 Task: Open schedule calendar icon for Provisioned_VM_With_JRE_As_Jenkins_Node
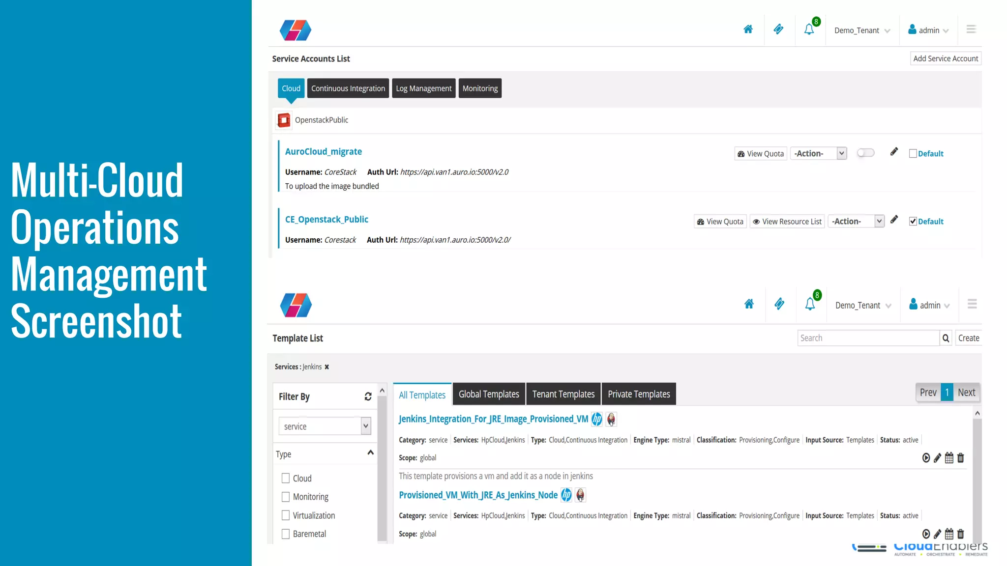pos(949,534)
